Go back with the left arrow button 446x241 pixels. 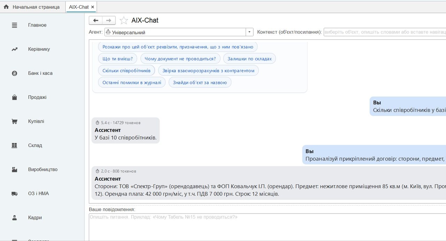click(95, 21)
